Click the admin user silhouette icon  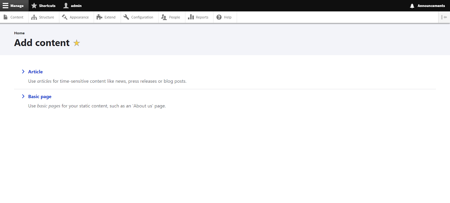tap(66, 6)
